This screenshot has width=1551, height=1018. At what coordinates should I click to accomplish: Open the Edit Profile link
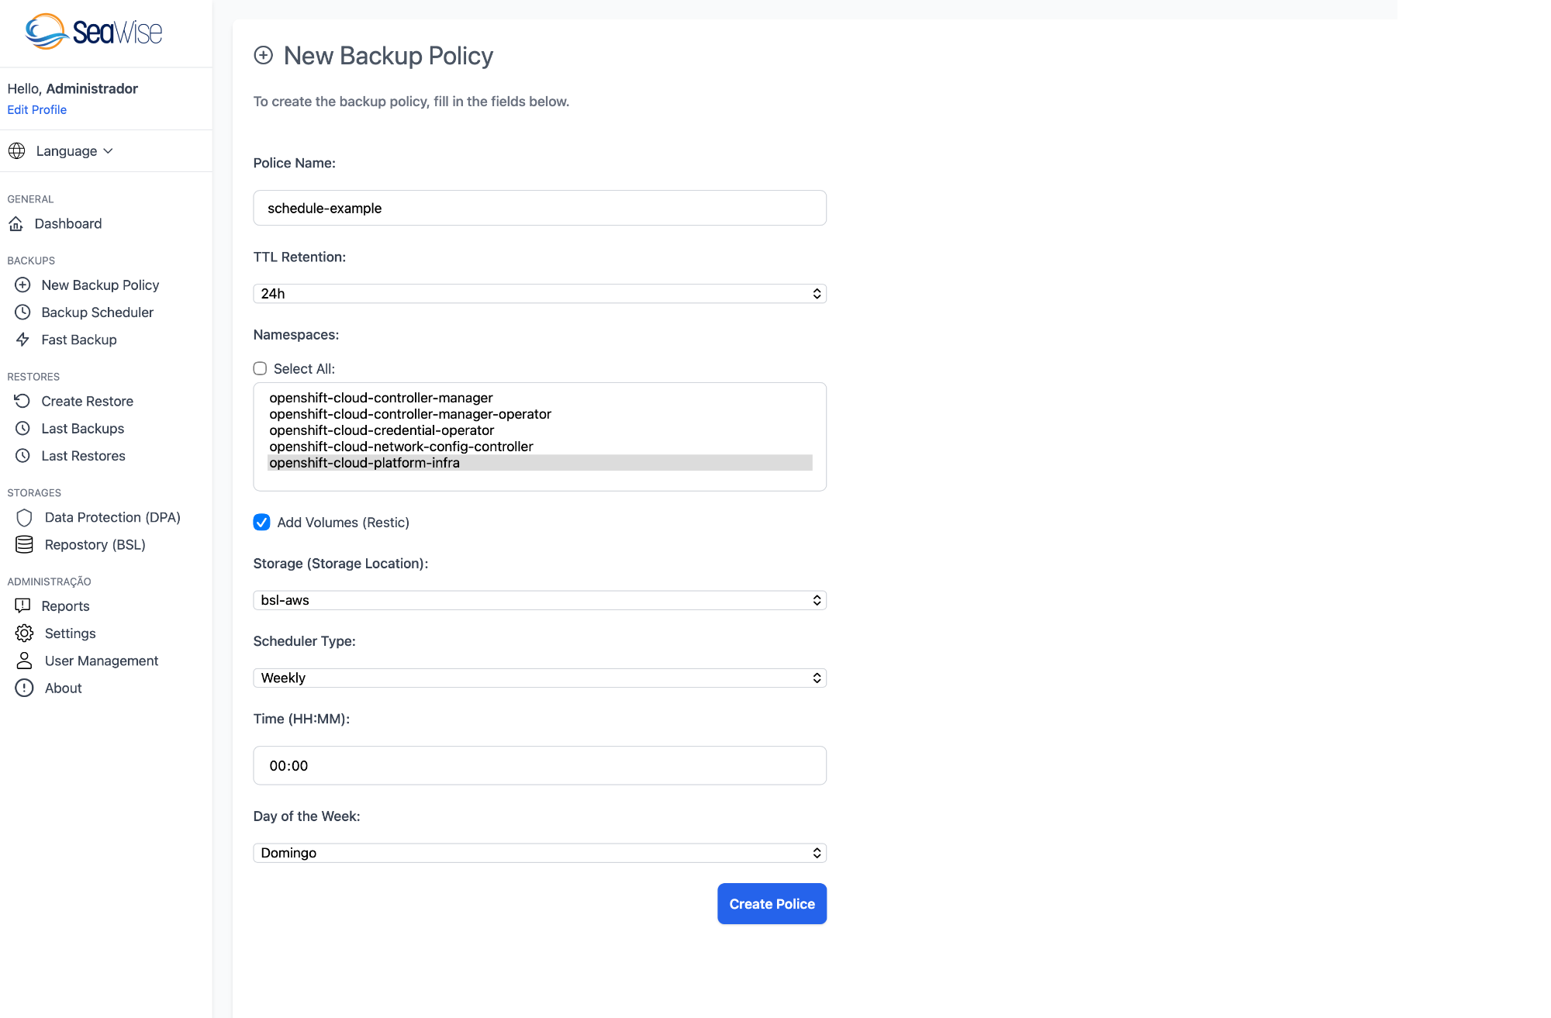(x=36, y=109)
